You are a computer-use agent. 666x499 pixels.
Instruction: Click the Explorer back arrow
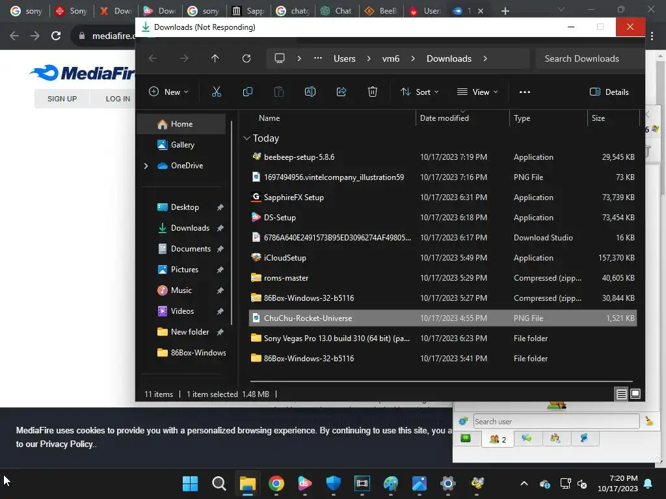(153, 58)
